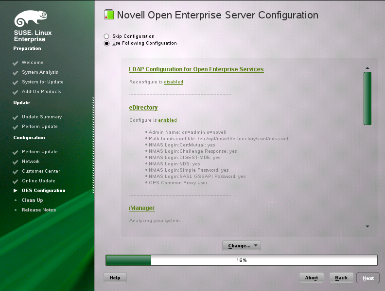Click the green vertical scrollbar thumb

coord(367,98)
